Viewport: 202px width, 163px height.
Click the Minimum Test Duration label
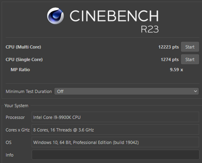(x=29, y=91)
